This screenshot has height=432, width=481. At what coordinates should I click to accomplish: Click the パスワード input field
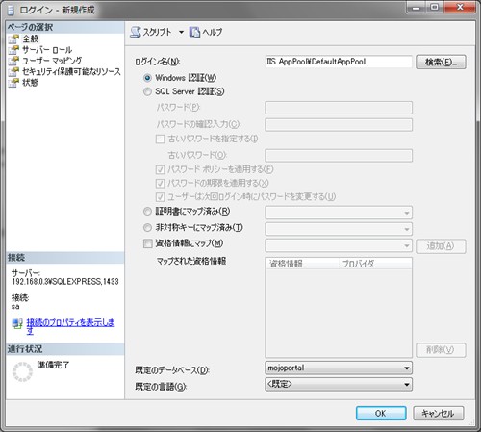[x=339, y=108]
